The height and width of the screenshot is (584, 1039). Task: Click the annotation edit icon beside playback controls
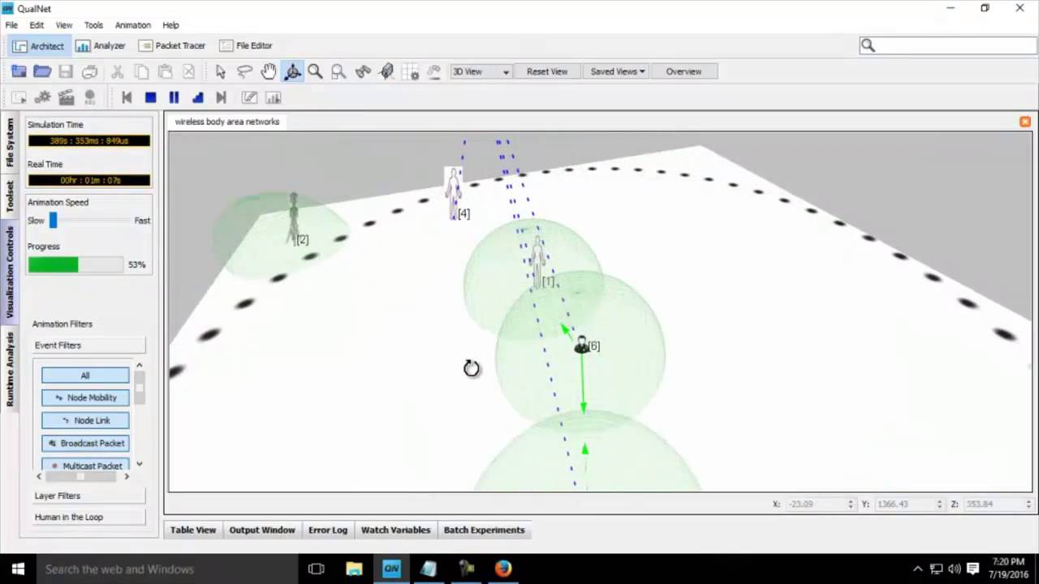point(250,97)
